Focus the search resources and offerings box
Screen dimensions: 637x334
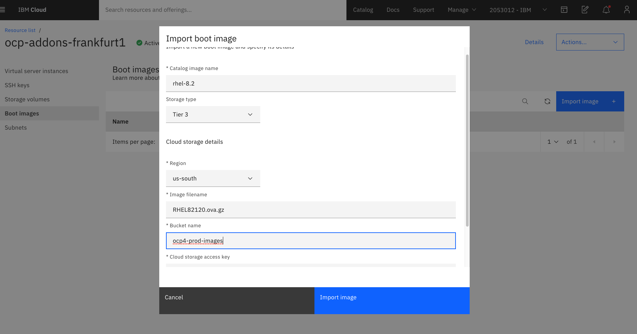point(223,10)
